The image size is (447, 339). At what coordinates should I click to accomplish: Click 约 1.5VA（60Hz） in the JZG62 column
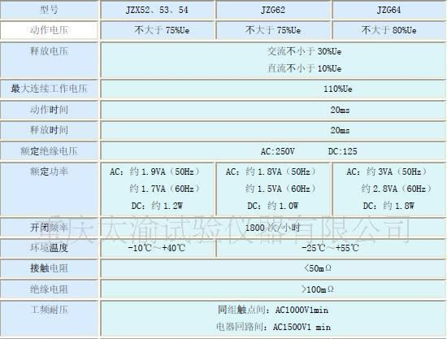pyautogui.click(x=281, y=189)
